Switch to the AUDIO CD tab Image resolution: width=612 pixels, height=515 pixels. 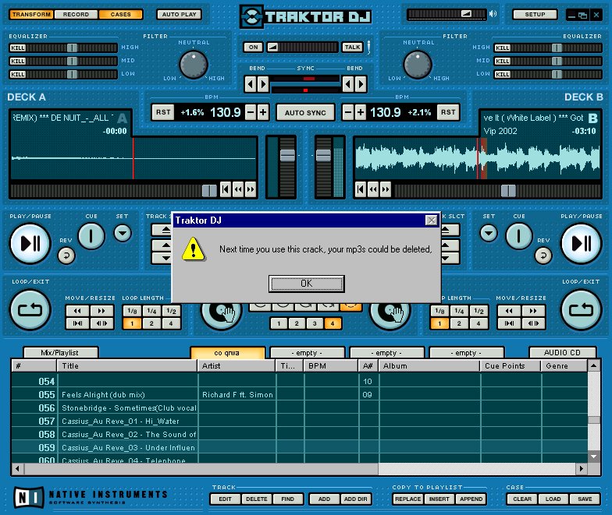click(x=562, y=352)
